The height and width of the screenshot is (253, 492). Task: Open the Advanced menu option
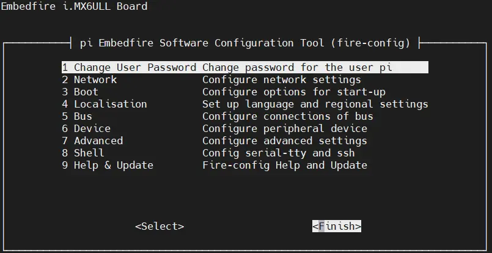point(98,141)
